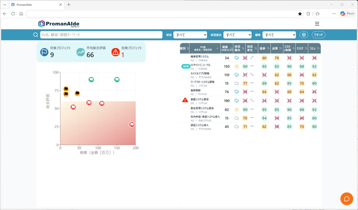Click the 対象プロジェクト flag icon
The image size is (358, 210).
44,52
